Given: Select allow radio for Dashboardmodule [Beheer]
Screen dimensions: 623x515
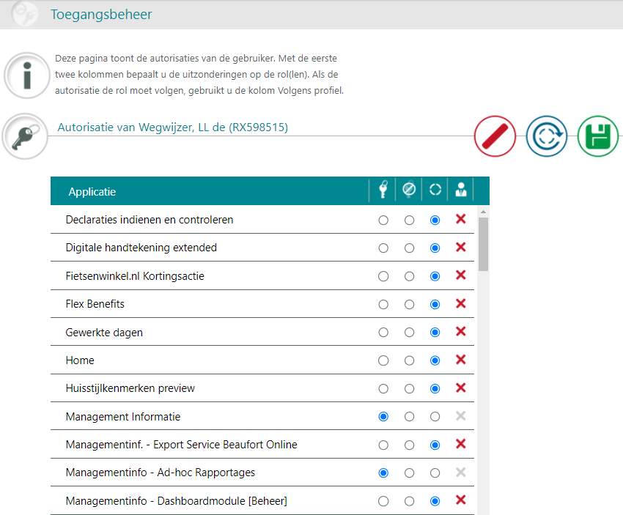Looking at the screenshot, I should click(x=383, y=501).
